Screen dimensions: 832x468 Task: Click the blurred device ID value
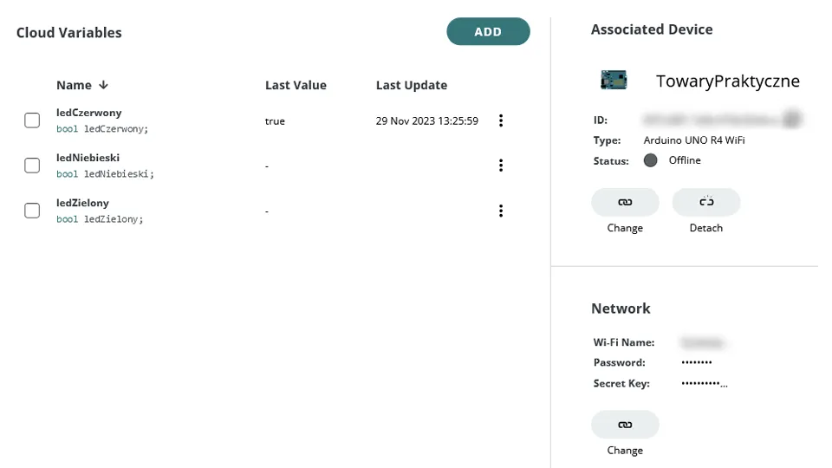(722, 120)
